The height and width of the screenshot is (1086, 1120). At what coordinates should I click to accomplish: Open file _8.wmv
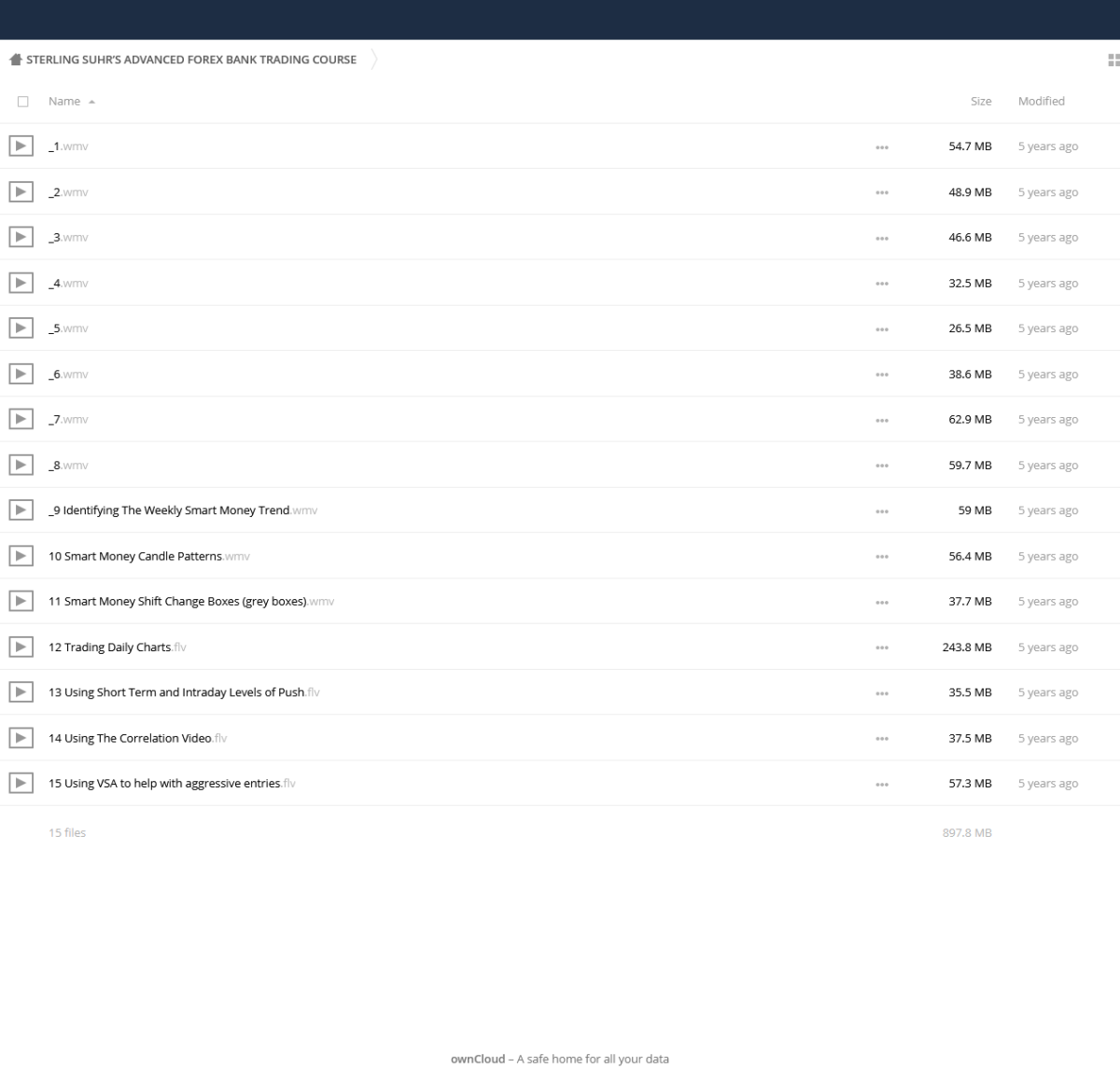(68, 465)
